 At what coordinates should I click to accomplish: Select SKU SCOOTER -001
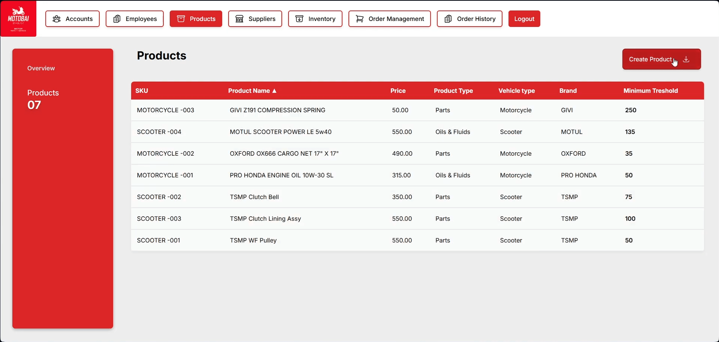click(158, 240)
